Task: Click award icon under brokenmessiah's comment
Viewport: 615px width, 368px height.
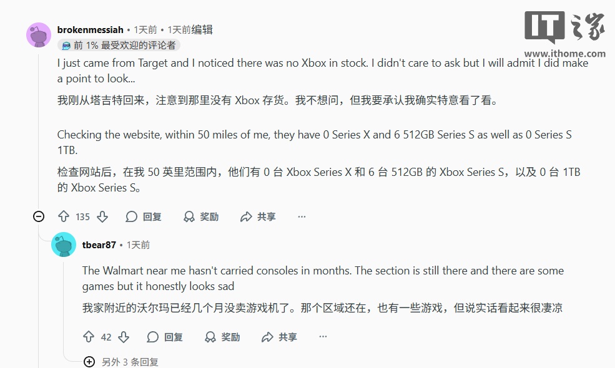Action: [189, 216]
